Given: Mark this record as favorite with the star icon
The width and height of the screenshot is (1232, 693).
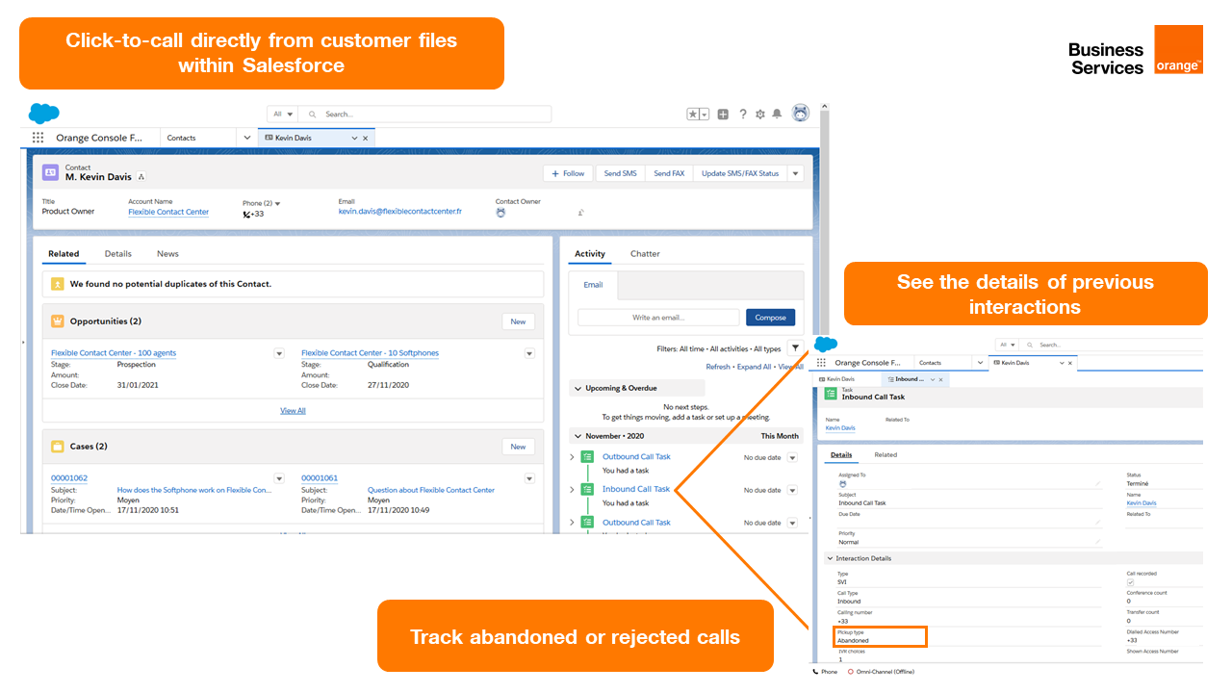Looking at the screenshot, I should (693, 114).
